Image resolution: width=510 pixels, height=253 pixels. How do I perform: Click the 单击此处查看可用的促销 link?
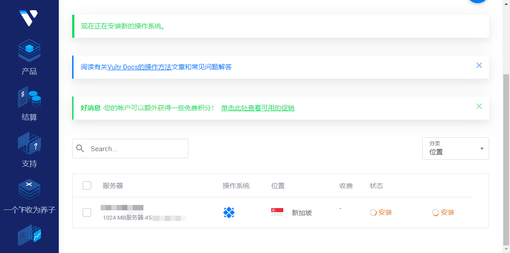[257, 108]
